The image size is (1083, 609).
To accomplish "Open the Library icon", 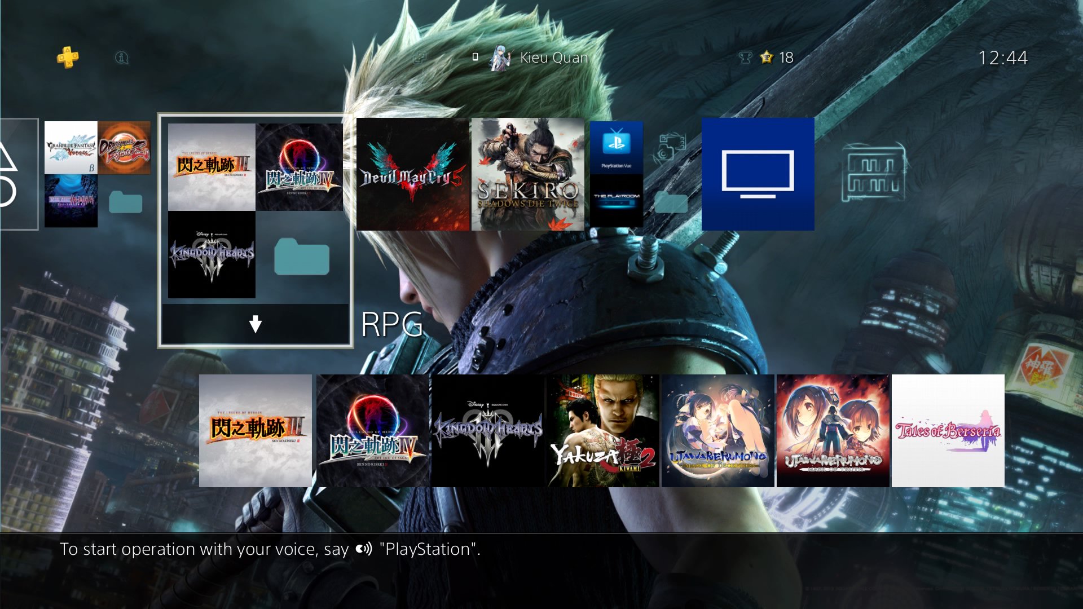I will (x=873, y=174).
